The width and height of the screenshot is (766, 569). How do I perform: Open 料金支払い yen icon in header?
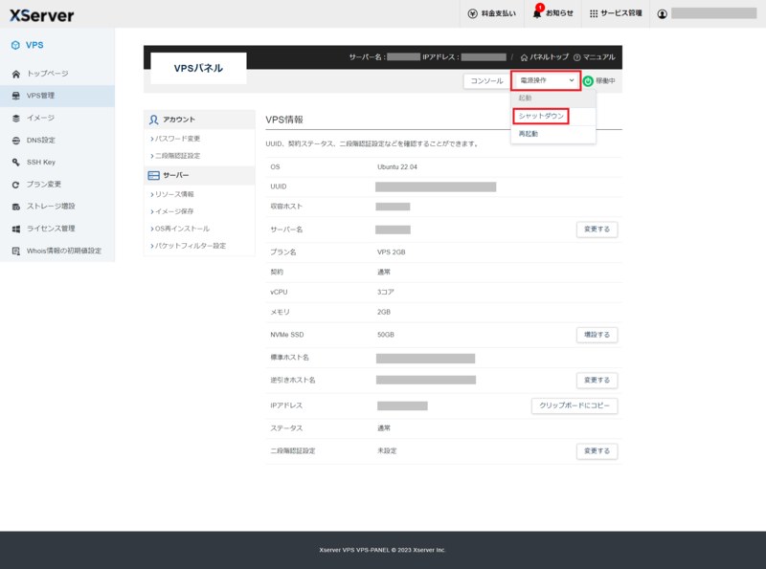coord(472,13)
